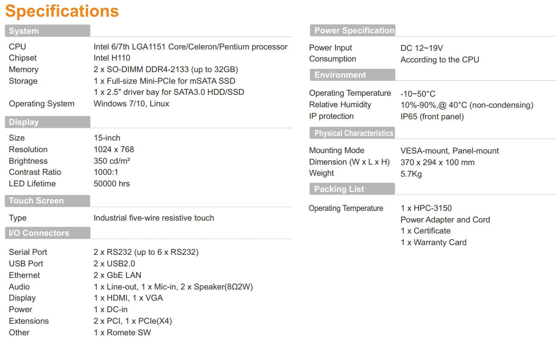
Task: Select the IP65 (front panel) text
Action: click(x=432, y=117)
